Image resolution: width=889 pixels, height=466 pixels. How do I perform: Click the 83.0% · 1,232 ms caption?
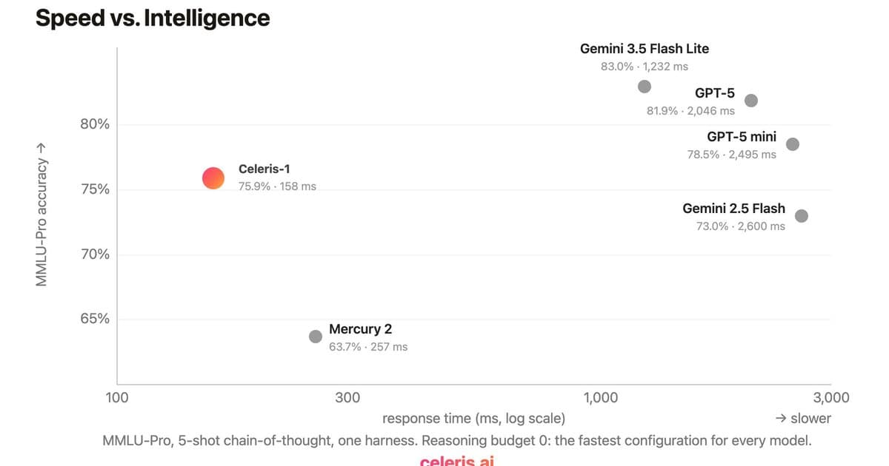pyautogui.click(x=645, y=67)
